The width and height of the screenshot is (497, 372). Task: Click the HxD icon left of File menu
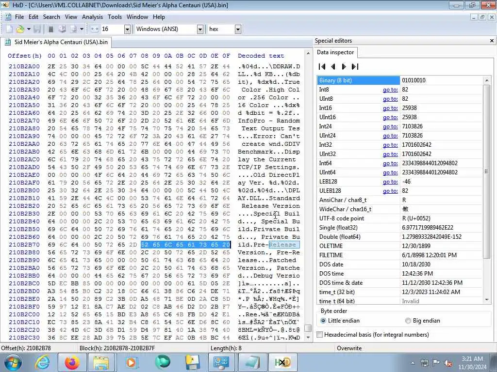[x=8, y=17]
